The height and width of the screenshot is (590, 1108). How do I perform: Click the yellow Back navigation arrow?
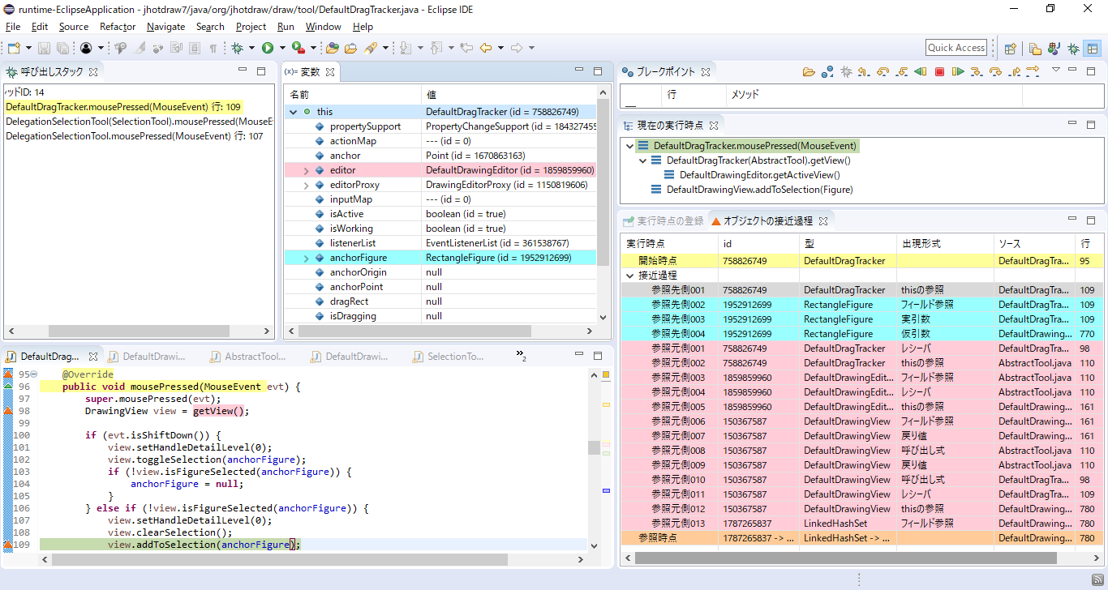tap(485, 48)
